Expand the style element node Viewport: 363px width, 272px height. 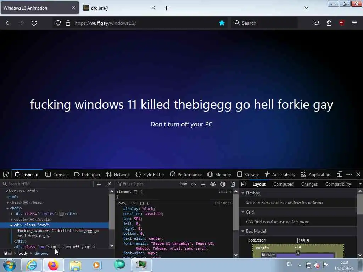pyautogui.click(x=11, y=220)
